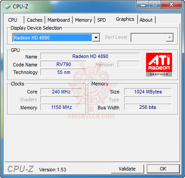Screen dimensions: 185x178
Task: Click the empty Shaders clock field
Action: click(x=61, y=100)
